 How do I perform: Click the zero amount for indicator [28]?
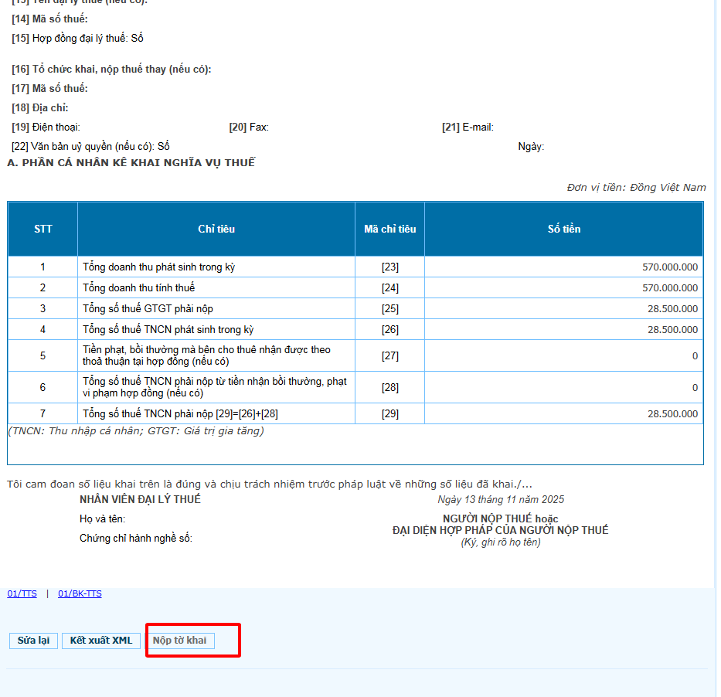(x=694, y=388)
